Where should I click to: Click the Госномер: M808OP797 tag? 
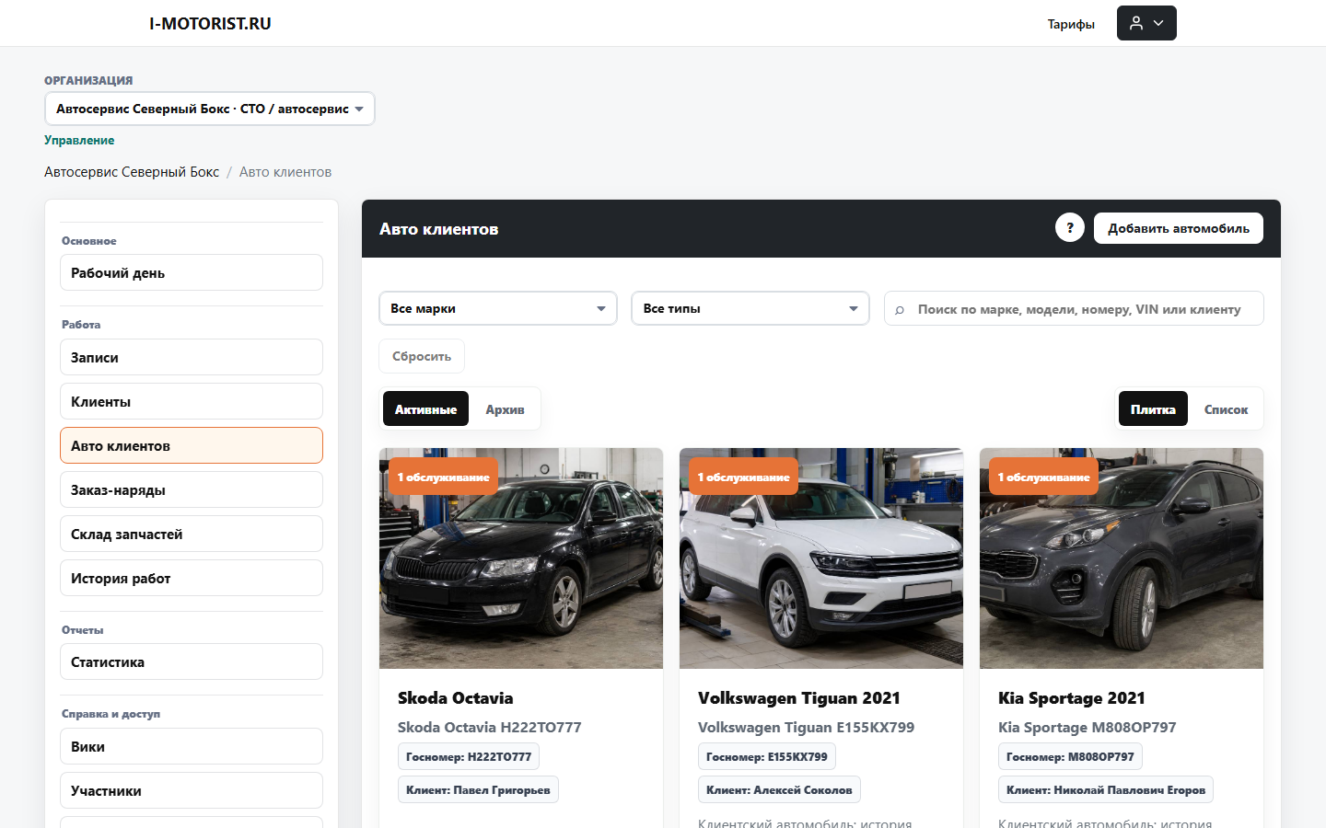coord(1070,757)
